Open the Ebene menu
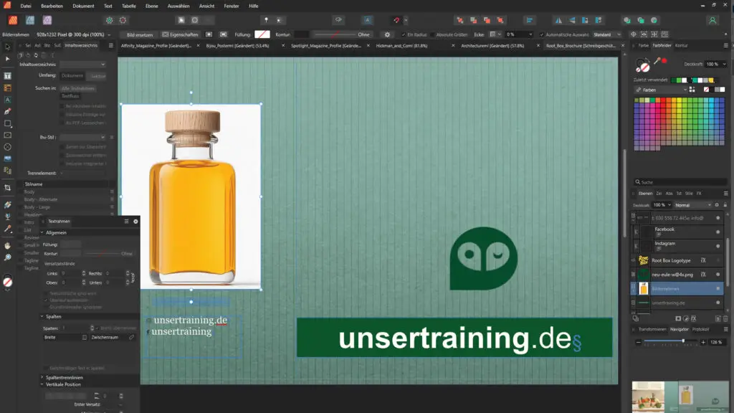 click(x=152, y=6)
